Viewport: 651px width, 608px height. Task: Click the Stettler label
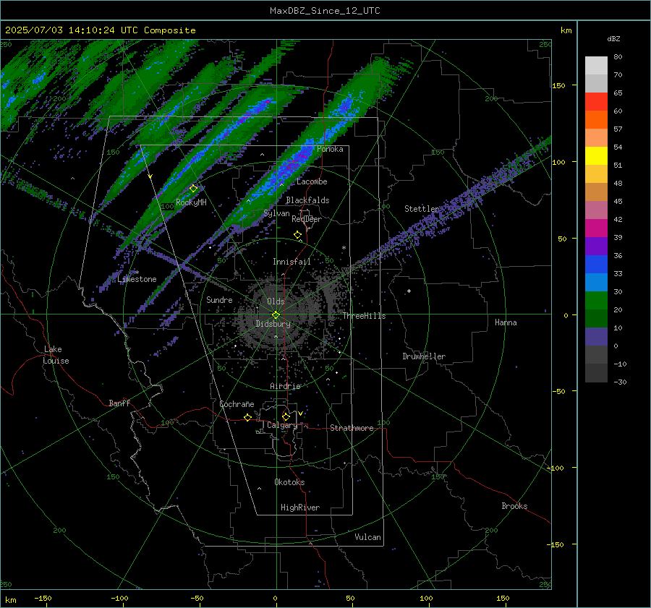pos(422,209)
